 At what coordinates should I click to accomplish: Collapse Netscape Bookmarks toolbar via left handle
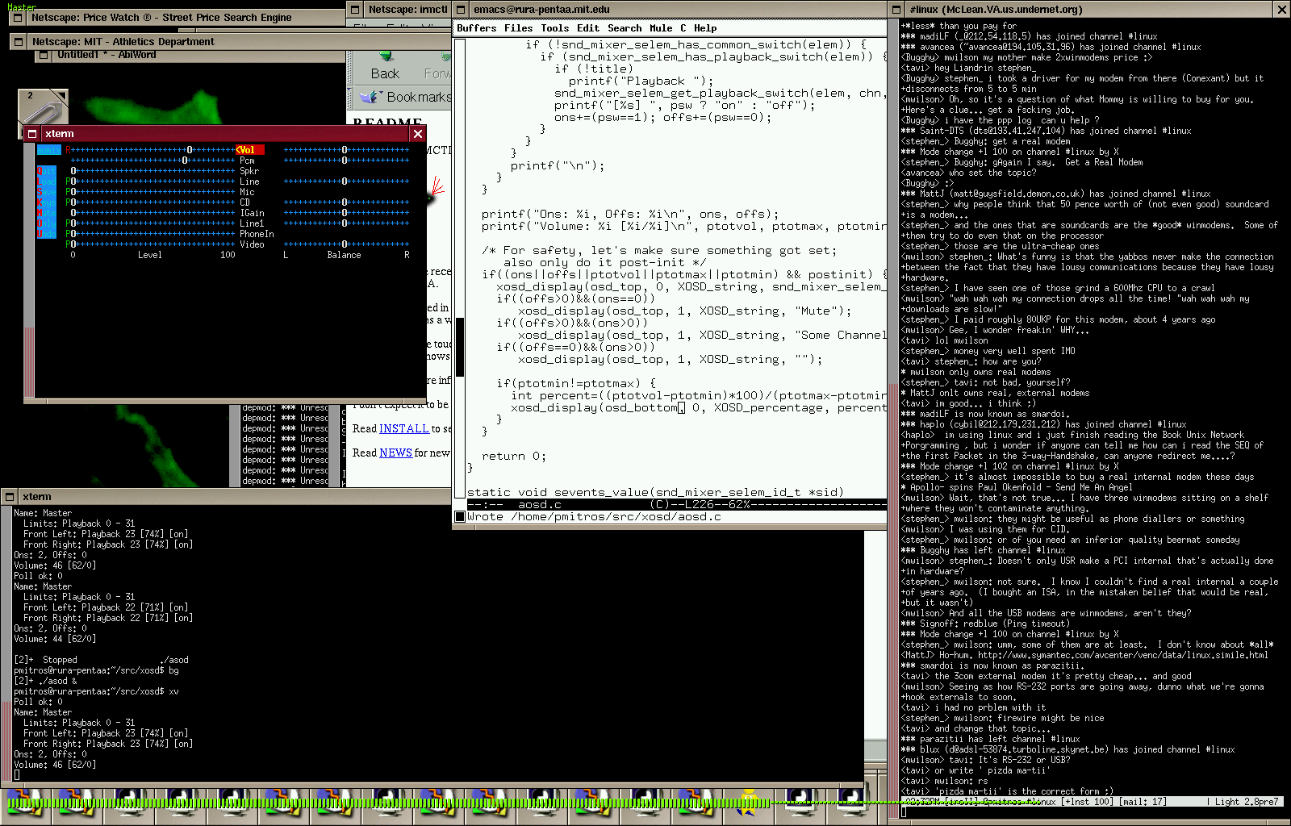click(350, 97)
